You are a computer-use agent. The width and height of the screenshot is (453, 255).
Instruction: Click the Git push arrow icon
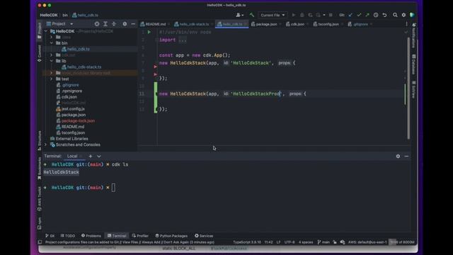[x=367, y=15]
